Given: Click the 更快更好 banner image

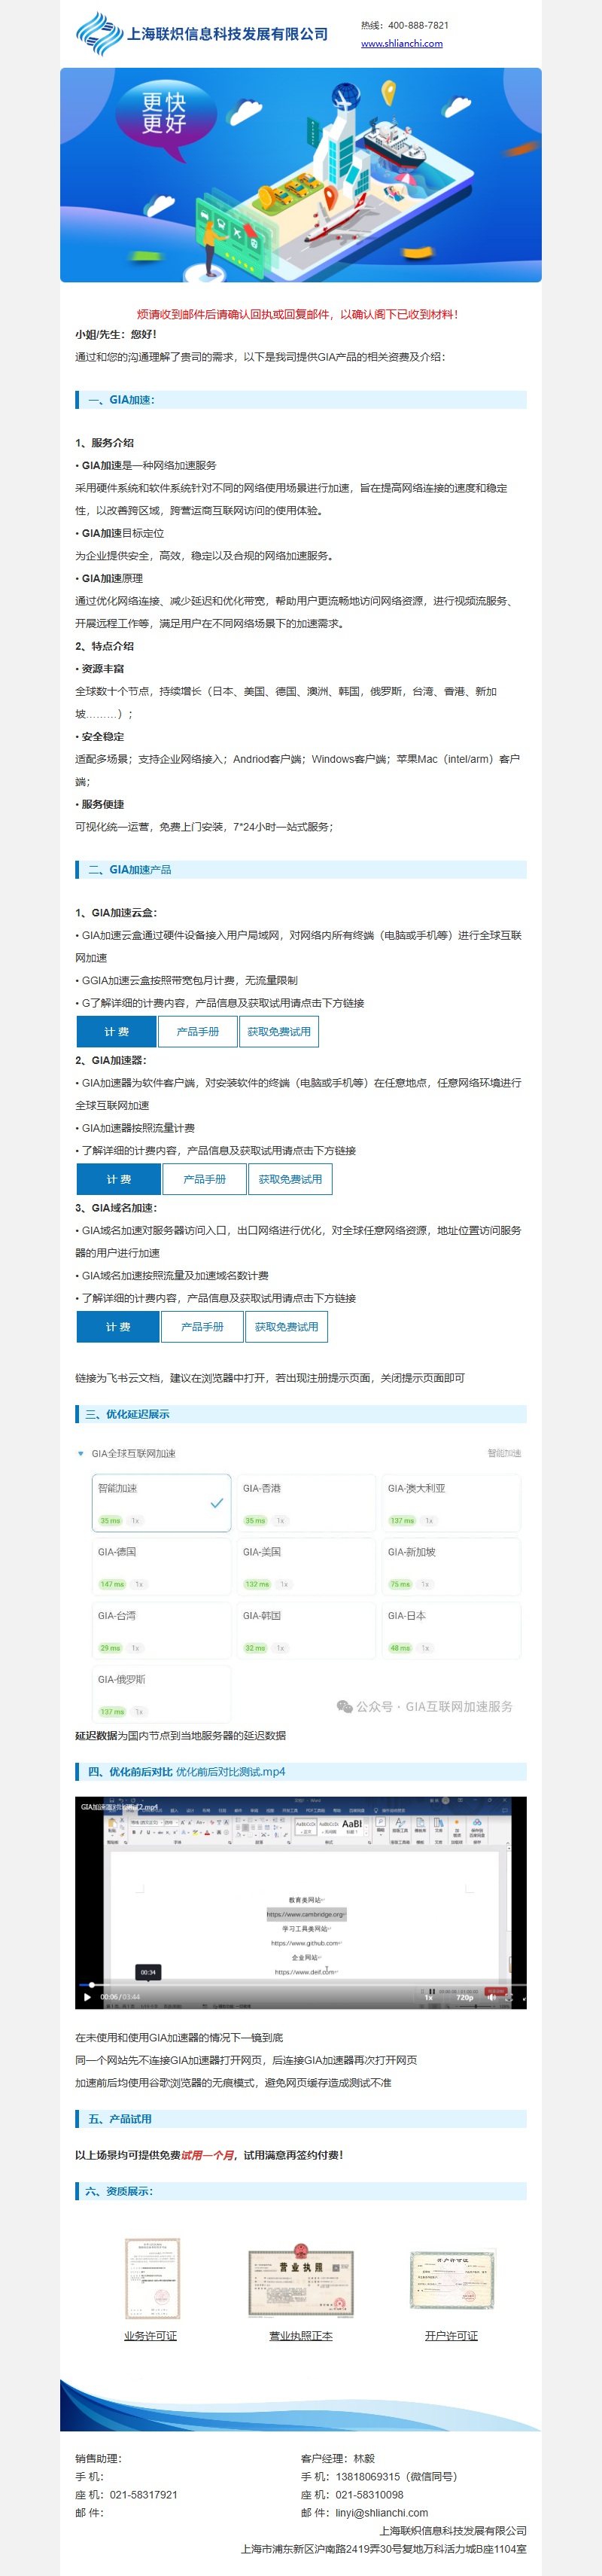Looking at the screenshot, I should [301, 175].
